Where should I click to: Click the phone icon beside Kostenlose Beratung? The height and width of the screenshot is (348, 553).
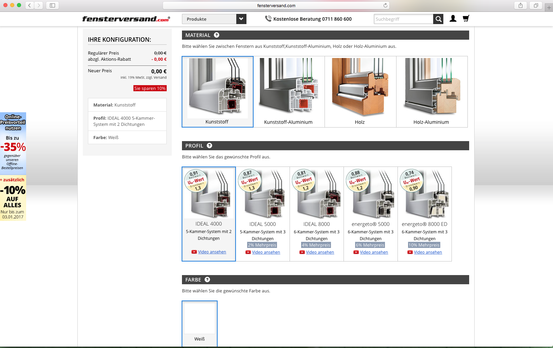click(x=268, y=19)
